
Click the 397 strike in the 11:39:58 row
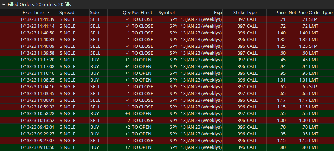[241, 53]
